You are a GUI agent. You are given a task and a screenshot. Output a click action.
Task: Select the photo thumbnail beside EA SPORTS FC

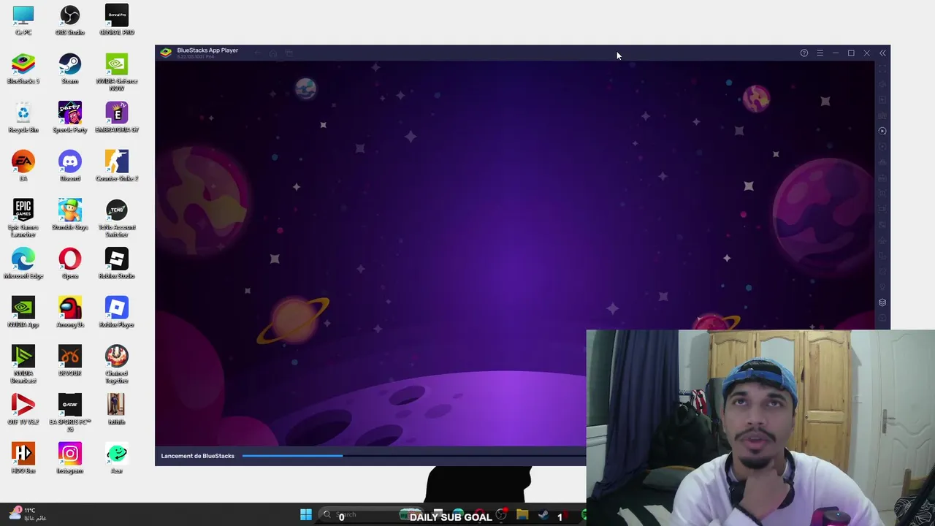click(117, 409)
